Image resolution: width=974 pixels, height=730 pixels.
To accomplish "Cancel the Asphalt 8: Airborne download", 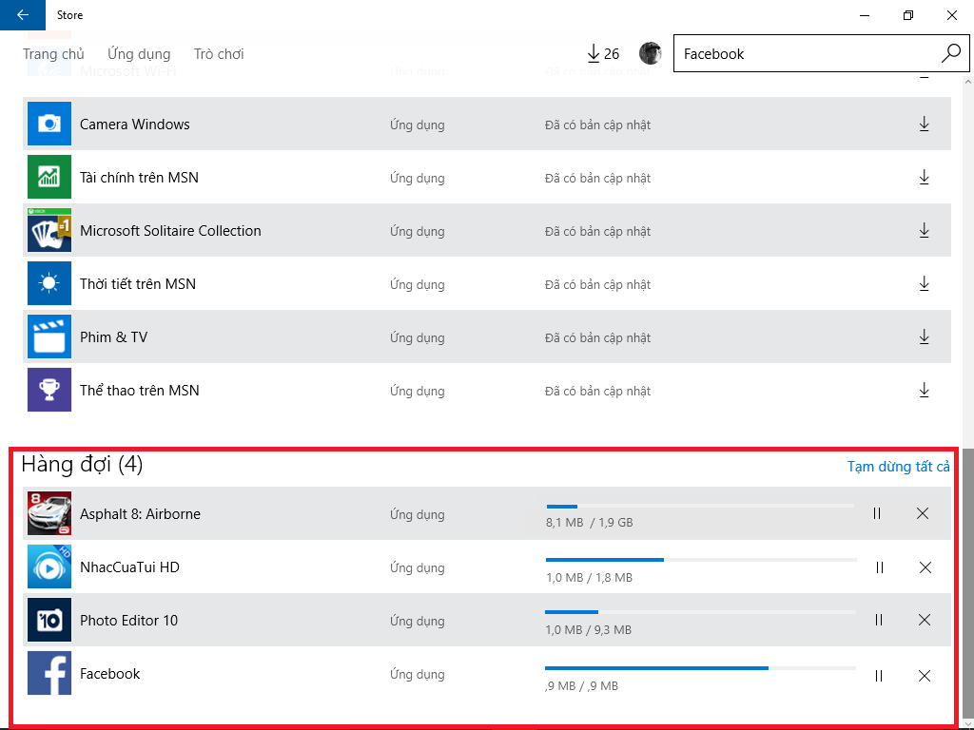I will [923, 513].
